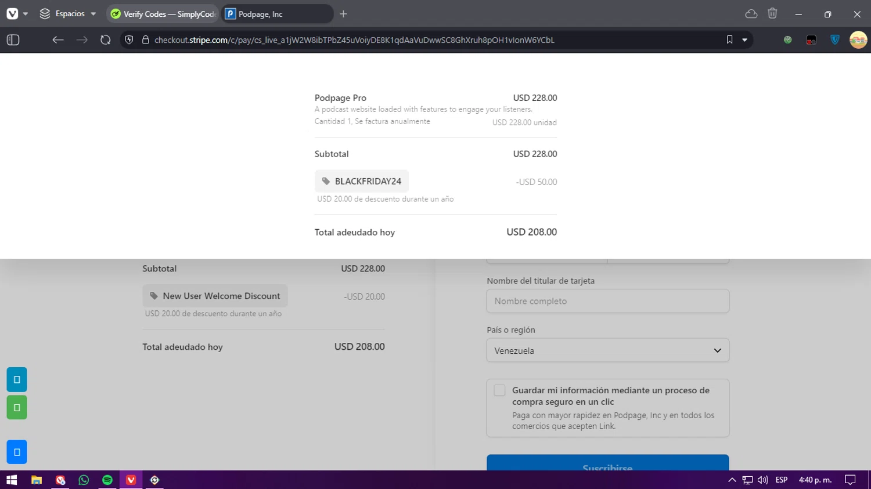Open the volume tray icon

pos(762,480)
